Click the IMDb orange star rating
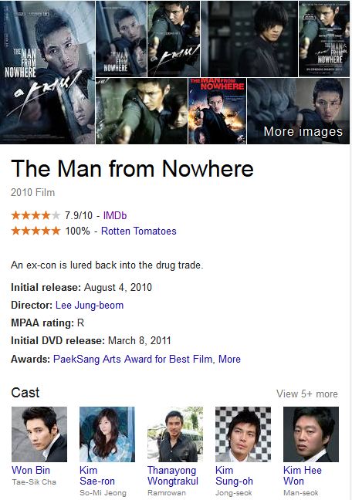 pos(36,215)
